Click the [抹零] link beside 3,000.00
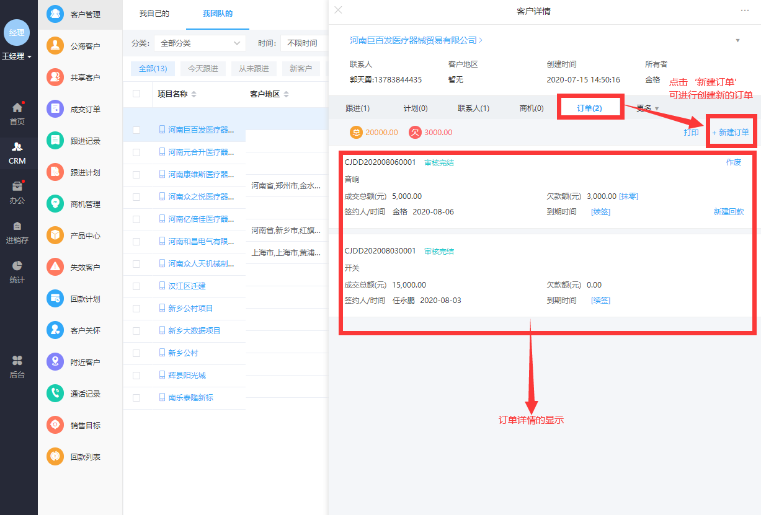 pos(629,196)
